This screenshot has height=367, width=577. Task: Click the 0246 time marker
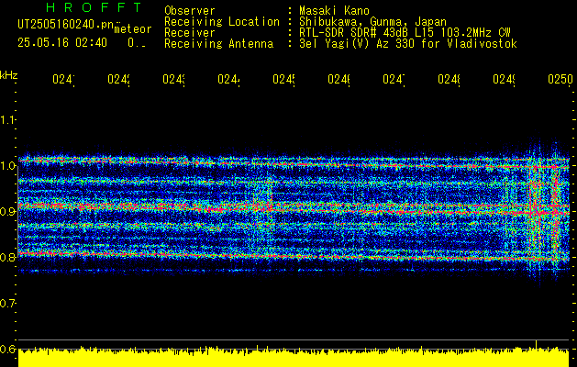click(338, 79)
